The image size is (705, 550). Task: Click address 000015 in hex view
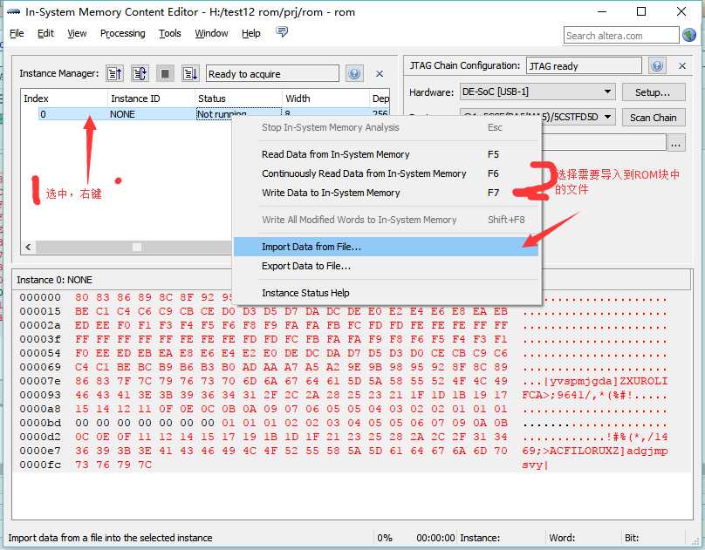(x=40, y=311)
